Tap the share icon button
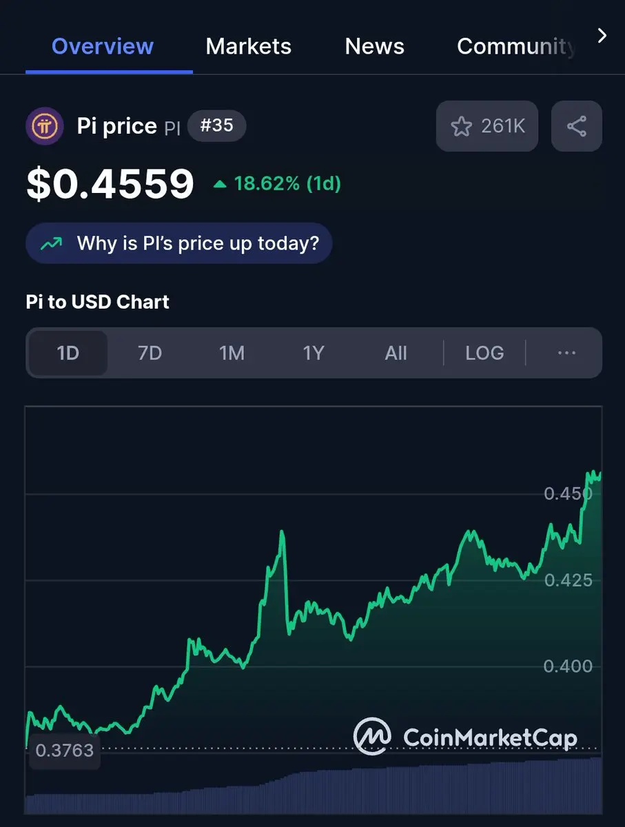 point(577,126)
